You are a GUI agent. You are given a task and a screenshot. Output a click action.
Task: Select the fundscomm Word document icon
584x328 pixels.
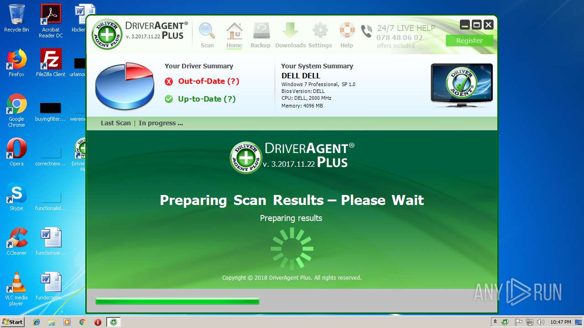point(51,286)
